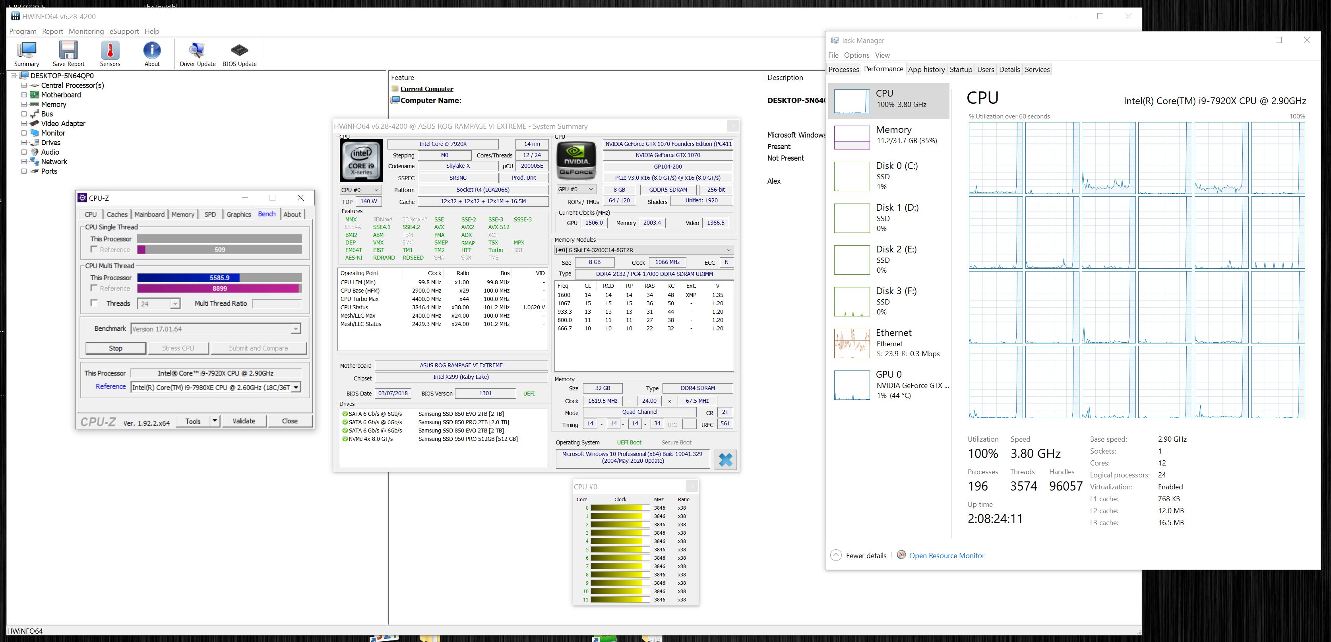Click the Fewer details chevron icon
Image resolution: width=1331 pixels, height=642 pixels.
tap(835, 556)
